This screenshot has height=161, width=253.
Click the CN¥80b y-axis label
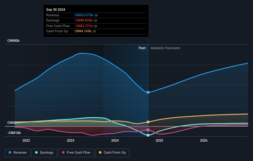point(13,41)
